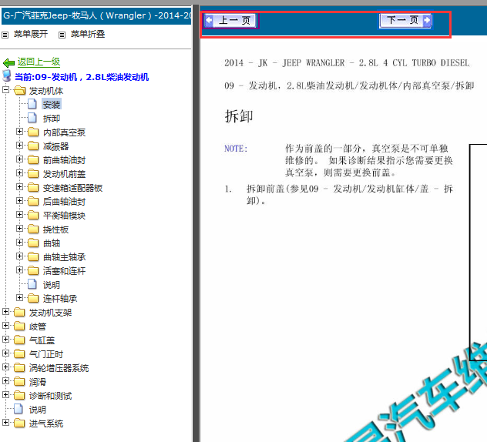Click the 后曲轴油封 folder icon
This screenshot has height=442, width=487.
tap(33, 202)
